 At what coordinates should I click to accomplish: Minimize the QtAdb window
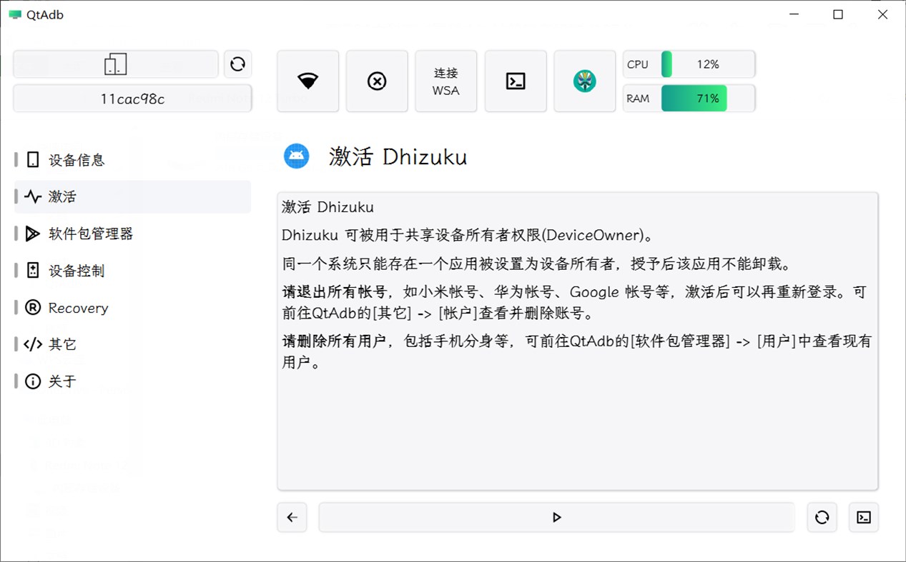[x=795, y=14]
